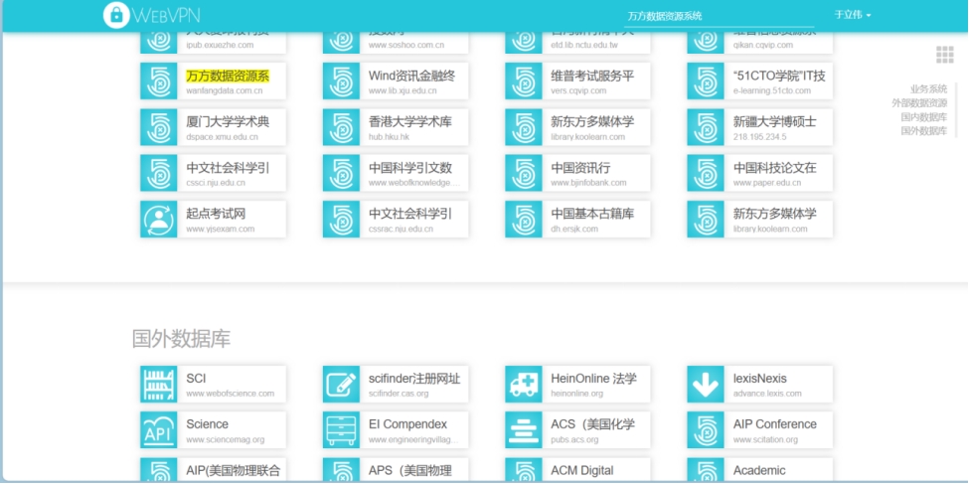Image resolution: width=969 pixels, height=484 pixels.
Task: Click AIP Conference tile icon
Action: (706, 430)
